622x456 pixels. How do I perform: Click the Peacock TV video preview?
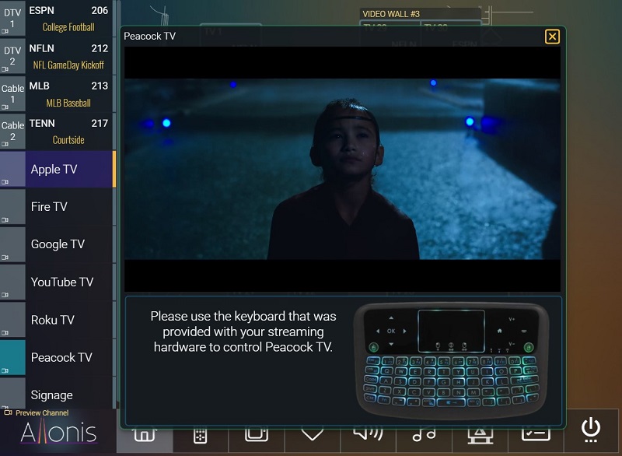coord(342,169)
